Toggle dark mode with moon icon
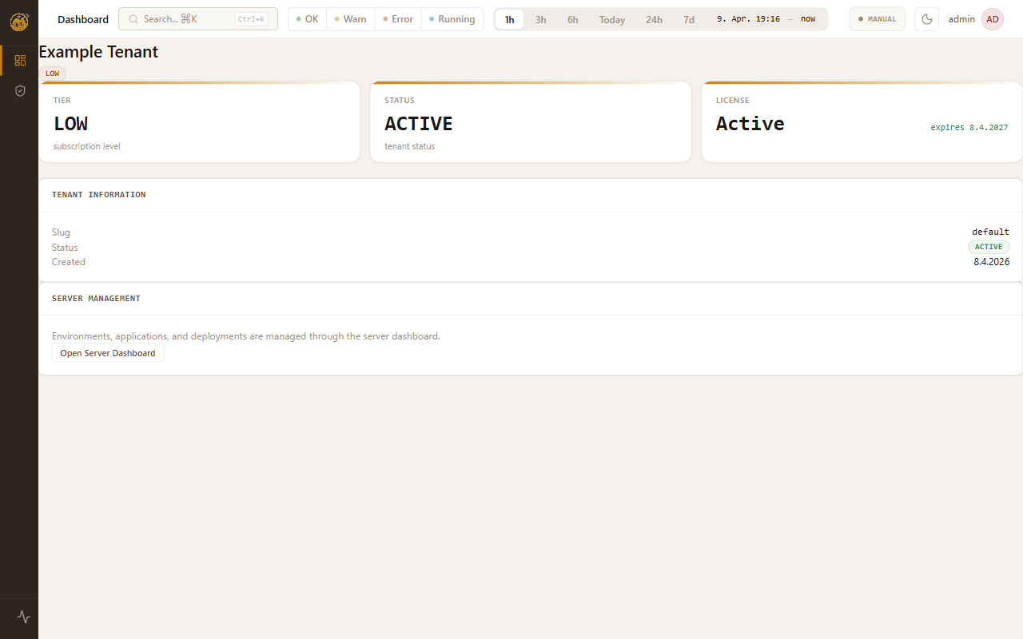 pyautogui.click(x=927, y=19)
